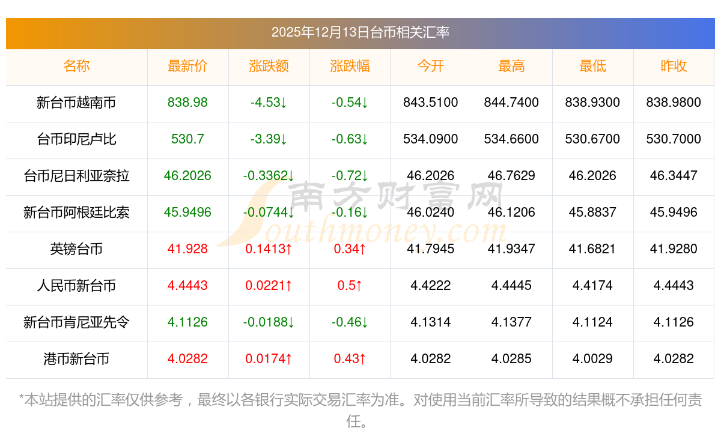The width and height of the screenshot is (721, 440).
Task: Click change percent -0.16↓
Action: tap(350, 212)
